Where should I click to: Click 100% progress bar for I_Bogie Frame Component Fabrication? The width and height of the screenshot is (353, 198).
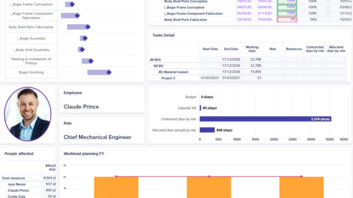coord(287,13)
